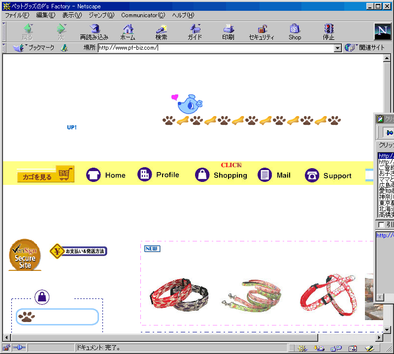Viewport: 394px width, 354px height.
Task: Click the horizontal scrollbar thumb
Action: 164,337
